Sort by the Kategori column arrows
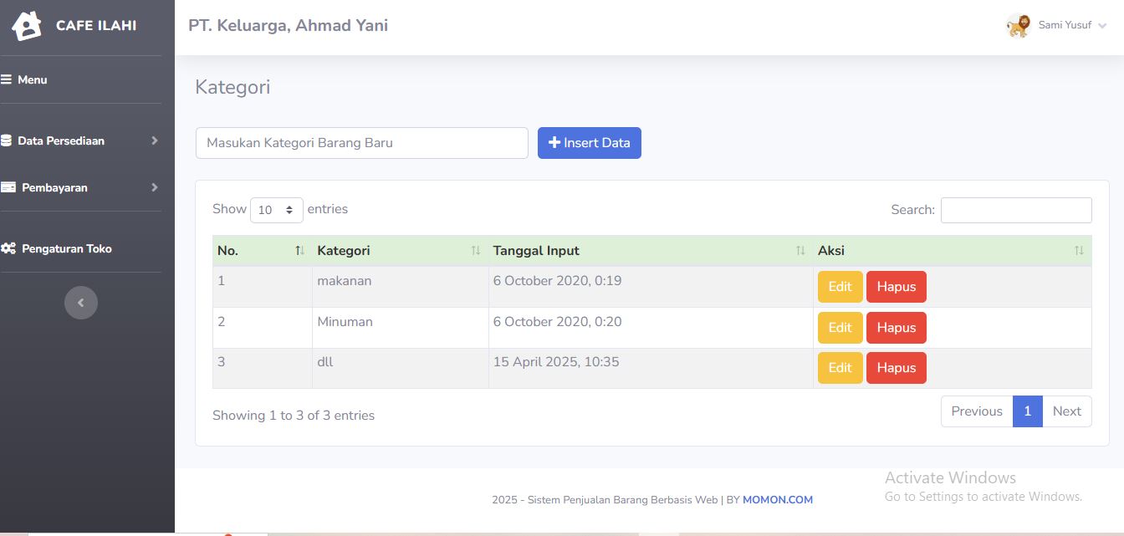This screenshot has width=1124, height=536. pos(476,251)
